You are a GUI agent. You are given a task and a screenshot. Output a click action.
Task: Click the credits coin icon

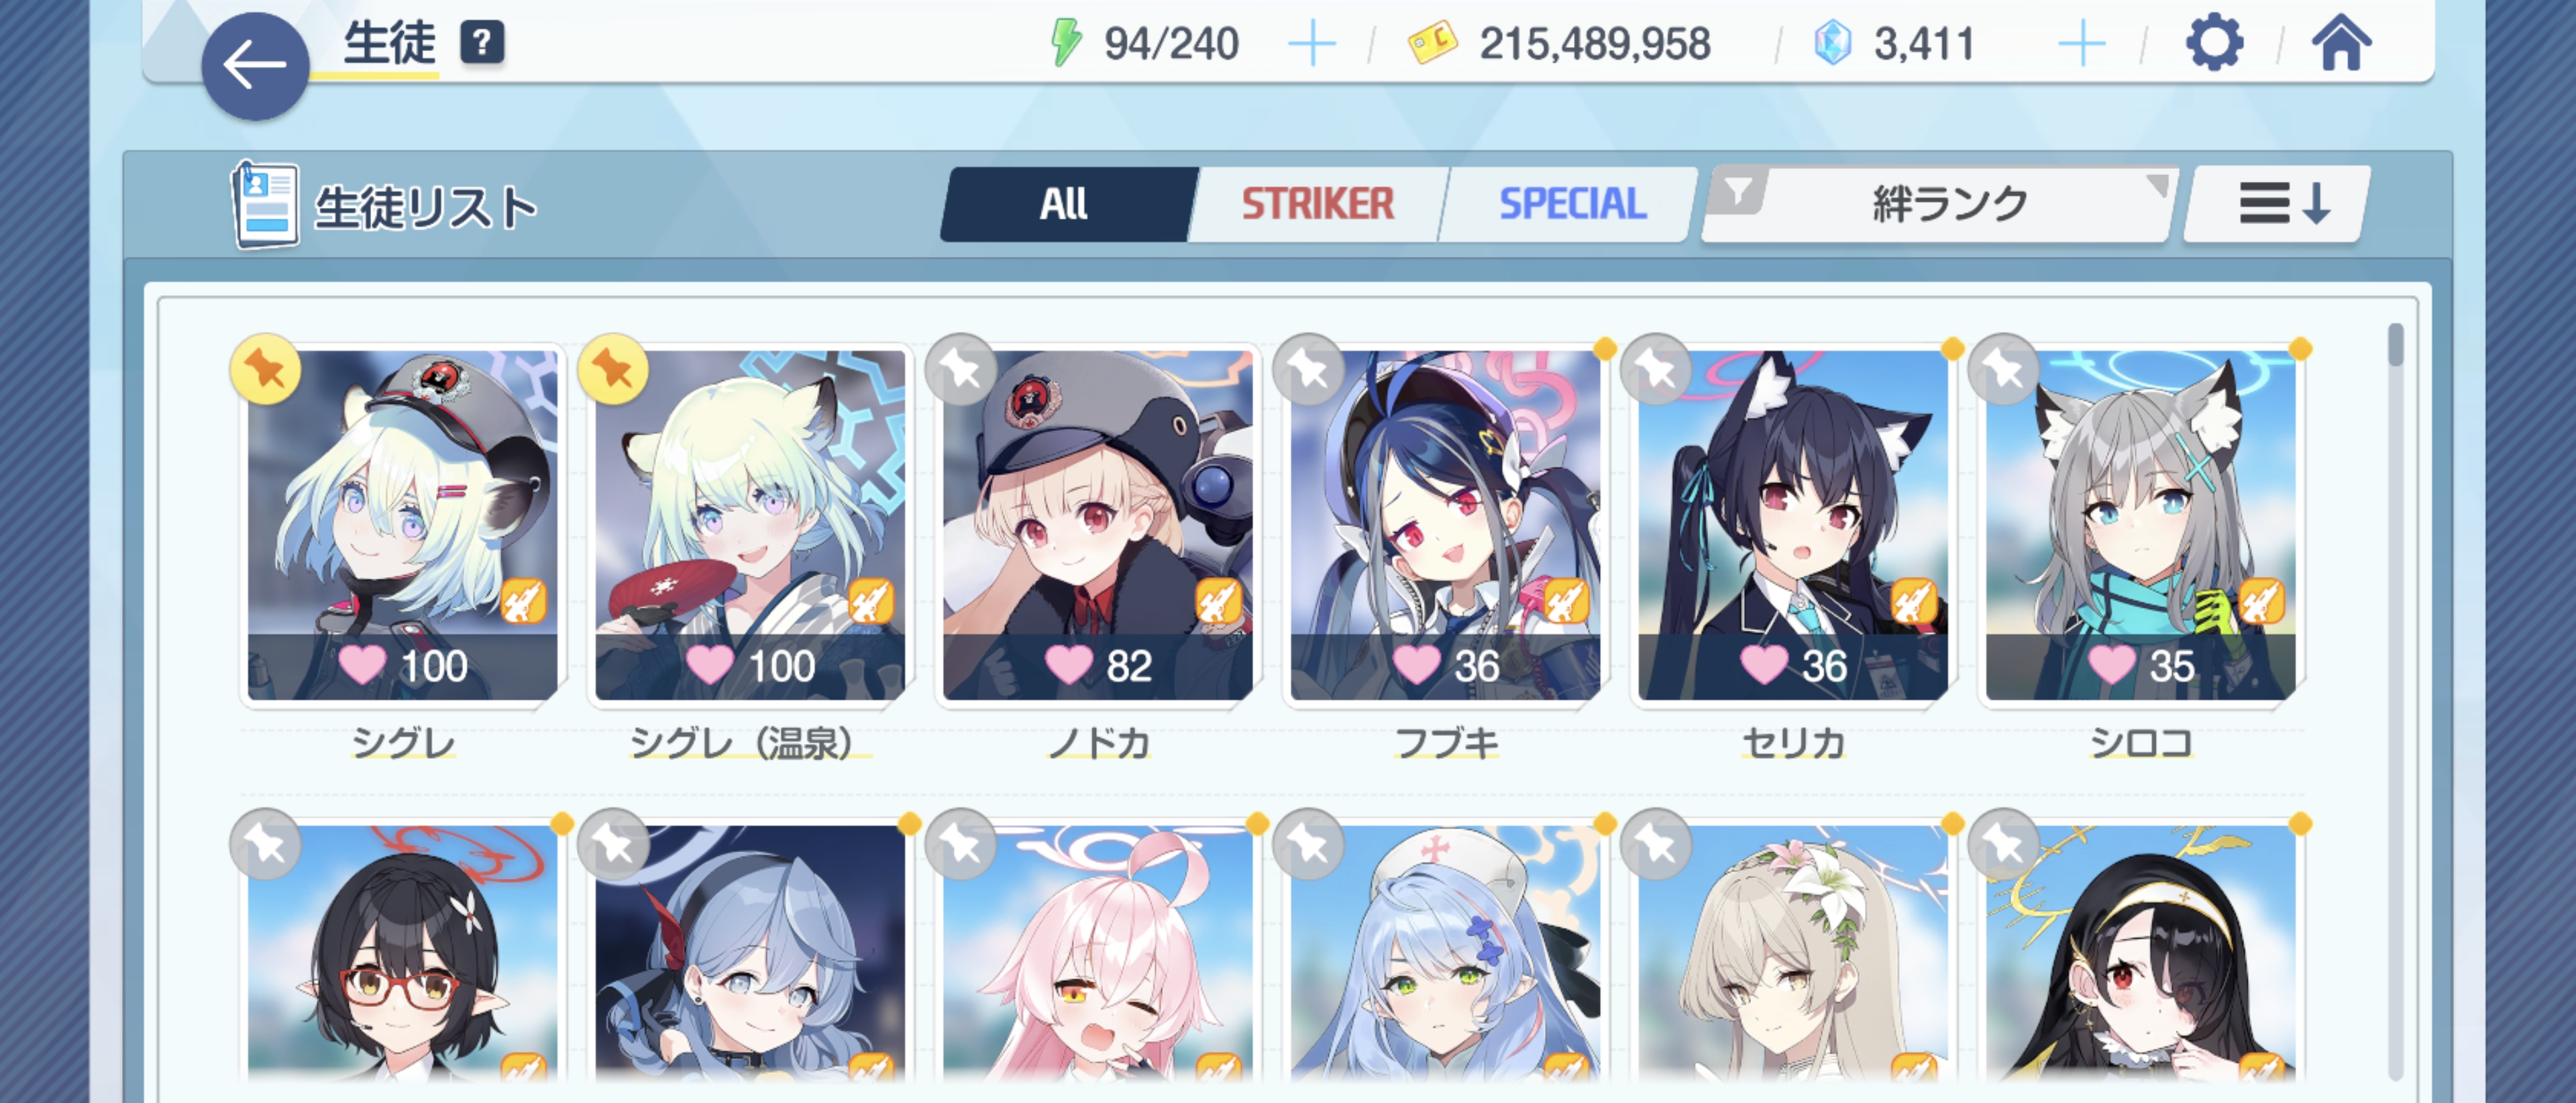click(1432, 43)
